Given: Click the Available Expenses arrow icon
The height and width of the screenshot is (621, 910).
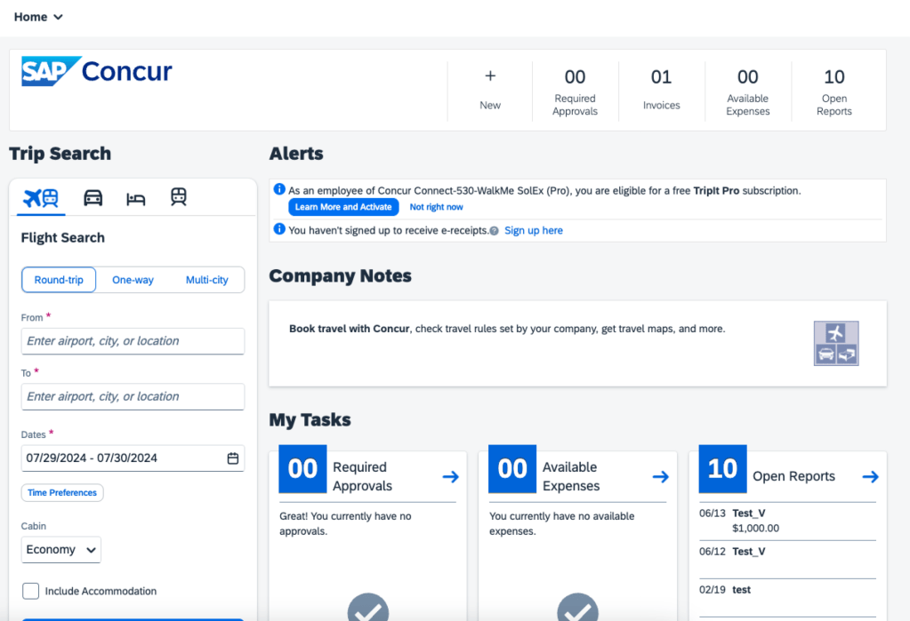Looking at the screenshot, I should point(660,477).
